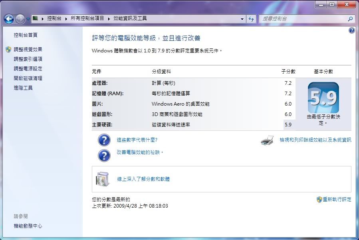Expand the arrow after 控制台 breadcrumb
Screen dimensions: 359x240
click(x=66, y=19)
